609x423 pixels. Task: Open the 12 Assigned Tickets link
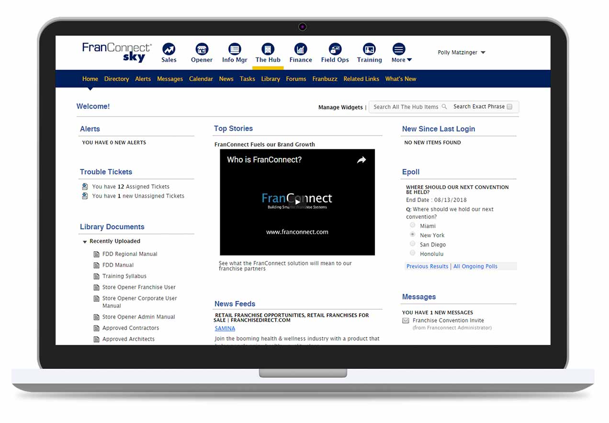click(131, 187)
